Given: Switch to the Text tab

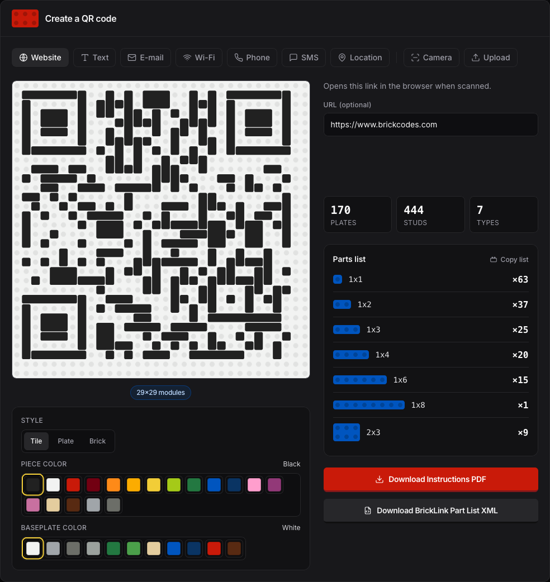Looking at the screenshot, I should (x=94, y=58).
